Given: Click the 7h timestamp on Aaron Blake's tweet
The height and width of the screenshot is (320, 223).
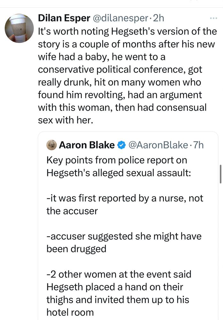Looking at the screenshot, I should tap(198, 145).
